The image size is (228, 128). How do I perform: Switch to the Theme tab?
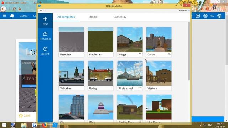tap(93, 17)
